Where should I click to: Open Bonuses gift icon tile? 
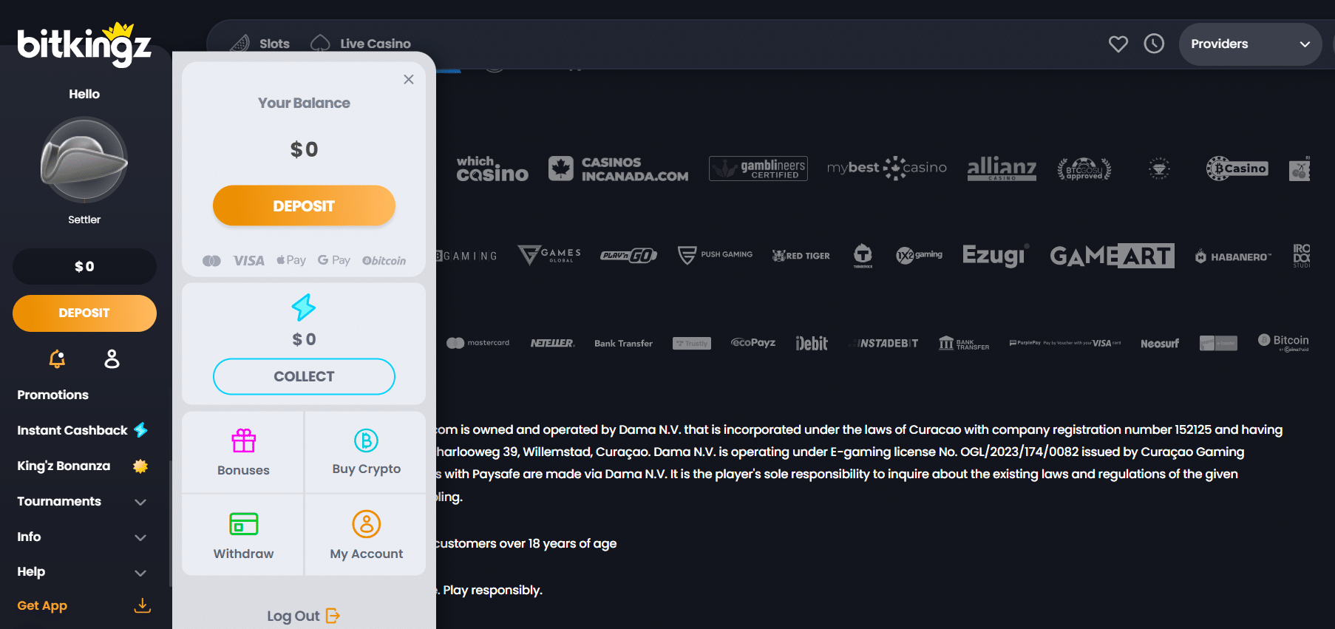(x=243, y=441)
